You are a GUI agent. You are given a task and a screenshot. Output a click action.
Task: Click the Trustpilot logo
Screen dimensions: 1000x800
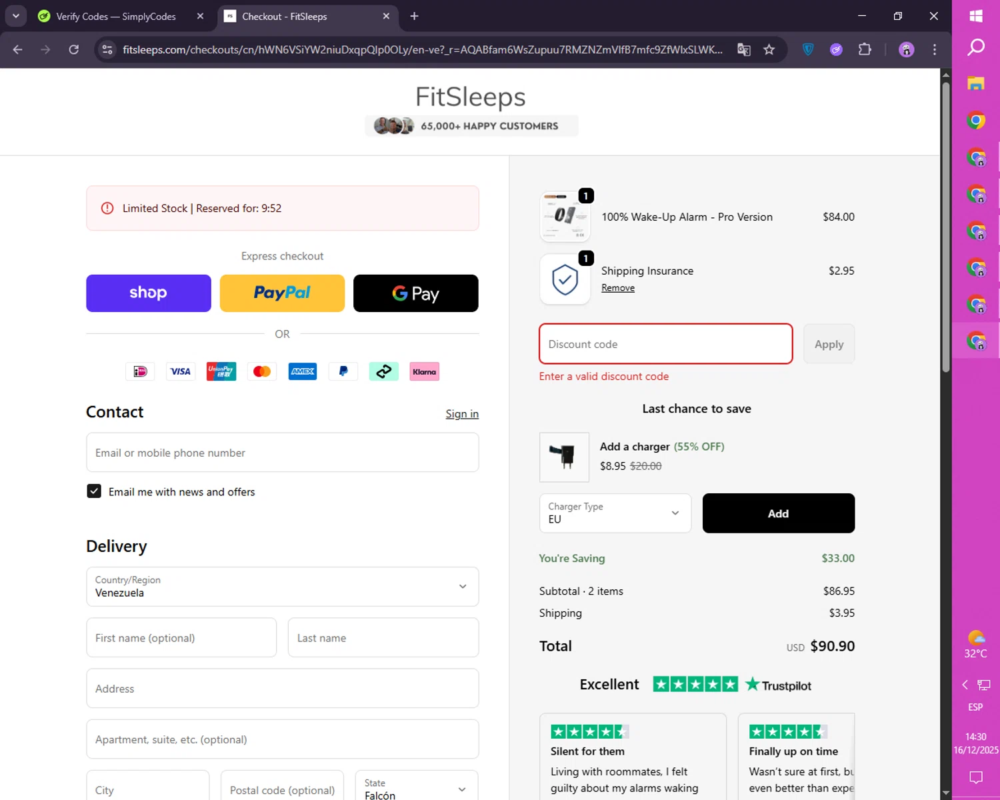[779, 685]
